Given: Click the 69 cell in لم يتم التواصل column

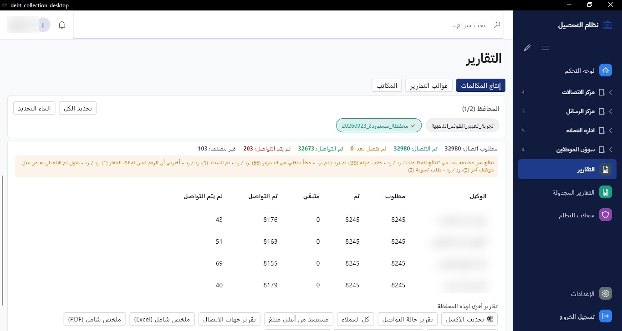Looking at the screenshot, I should (219, 263).
